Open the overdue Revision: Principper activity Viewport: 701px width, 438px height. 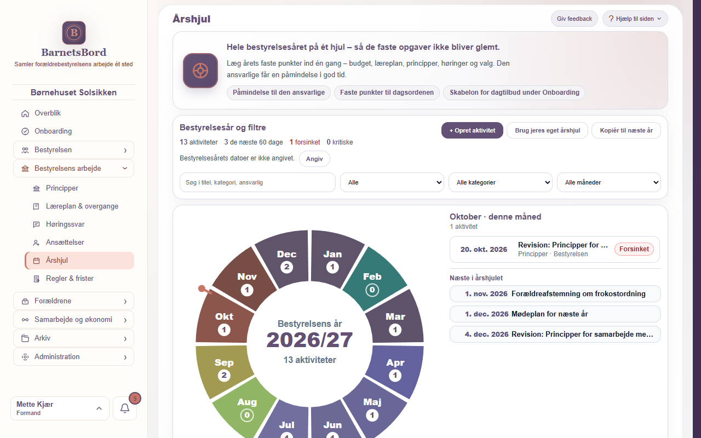tap(555, 249)
